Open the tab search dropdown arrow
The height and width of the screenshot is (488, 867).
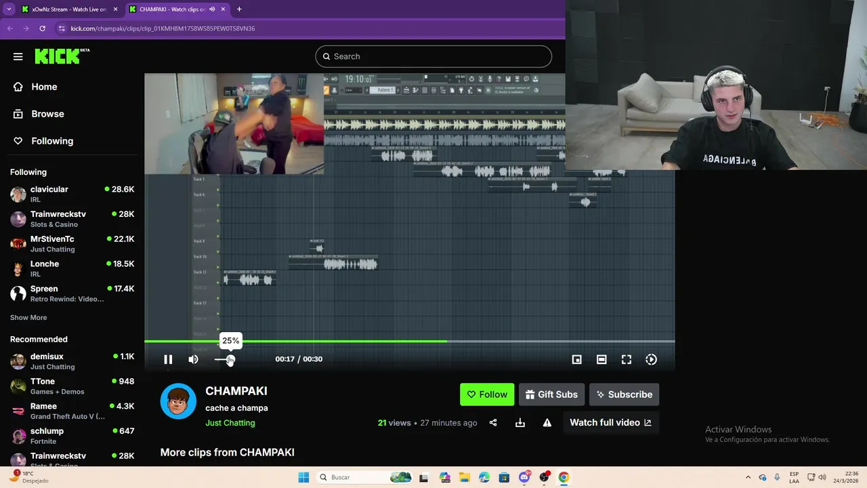click(x=9, y=9)
